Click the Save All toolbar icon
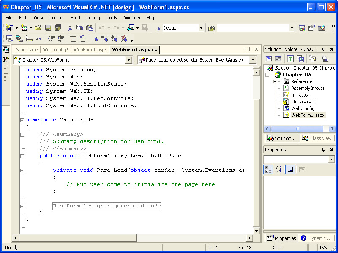This screenshot has width=338, height=253. tap(57, 28)
